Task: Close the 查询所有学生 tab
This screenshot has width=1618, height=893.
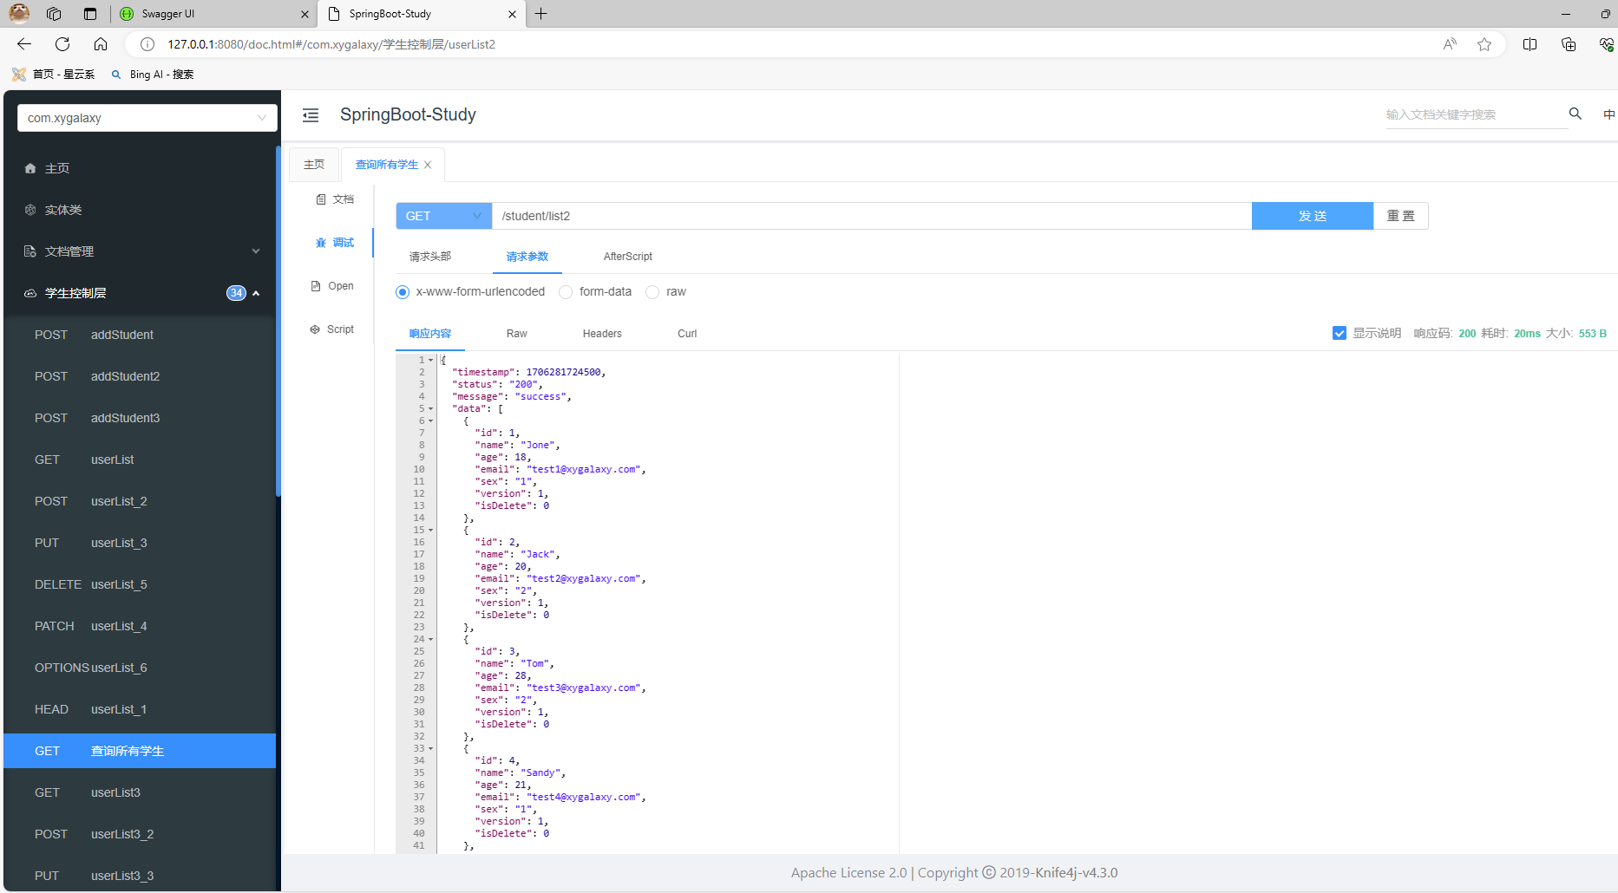Action: tap(428, 165)
